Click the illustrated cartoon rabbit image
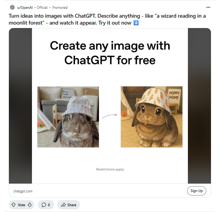 pos(152,117)
